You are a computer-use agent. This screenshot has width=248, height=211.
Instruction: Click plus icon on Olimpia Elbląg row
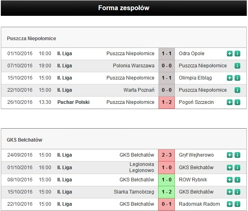229,78
